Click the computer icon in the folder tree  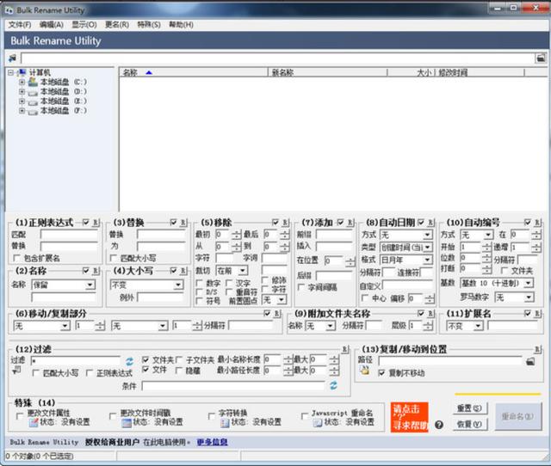click(22, 72)
